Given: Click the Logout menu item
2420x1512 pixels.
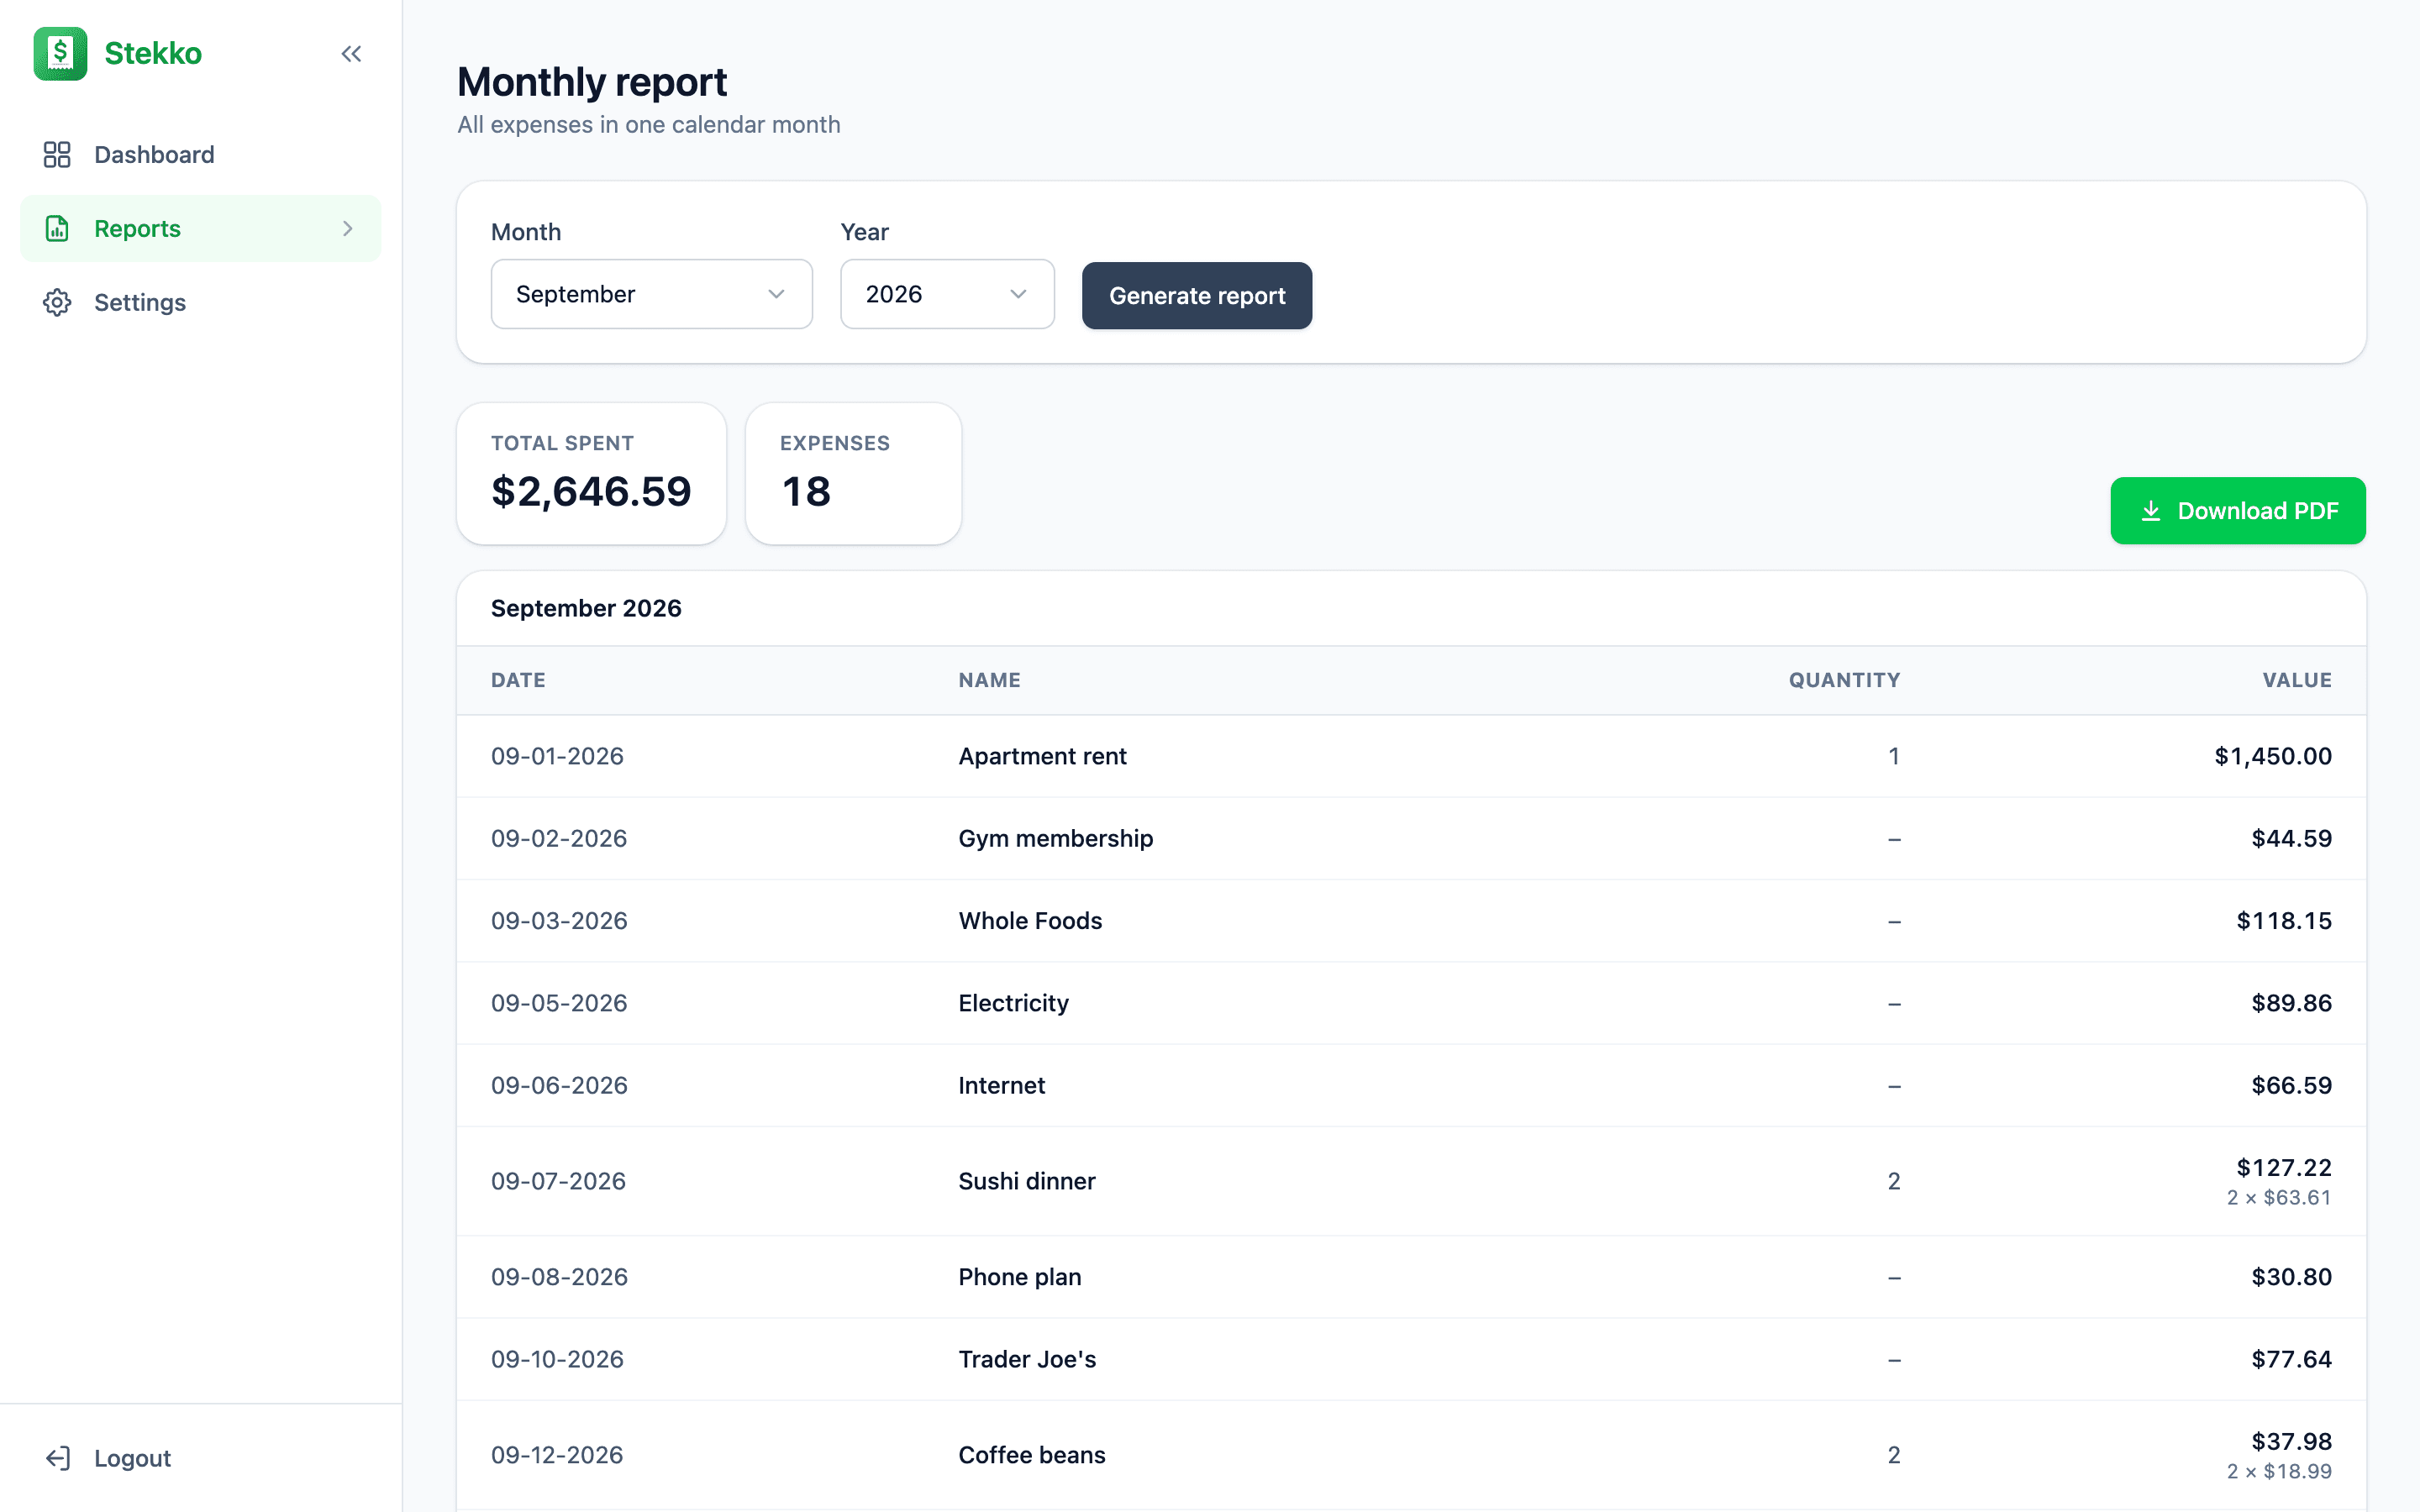Looking at the screenshot, I should [x=200, y=1458].
